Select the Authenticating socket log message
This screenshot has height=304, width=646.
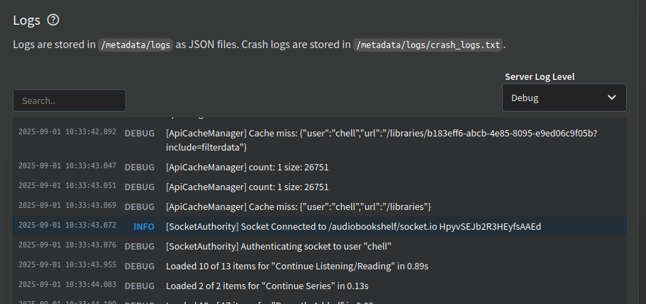(x=279, y=246)
